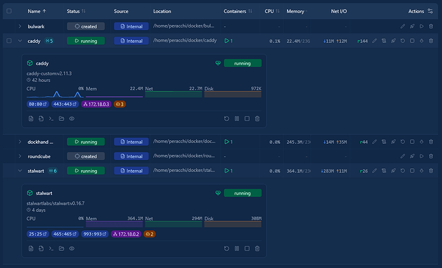Open column settings icon beside Actions
442x268 pixels.
click(430, 11)
